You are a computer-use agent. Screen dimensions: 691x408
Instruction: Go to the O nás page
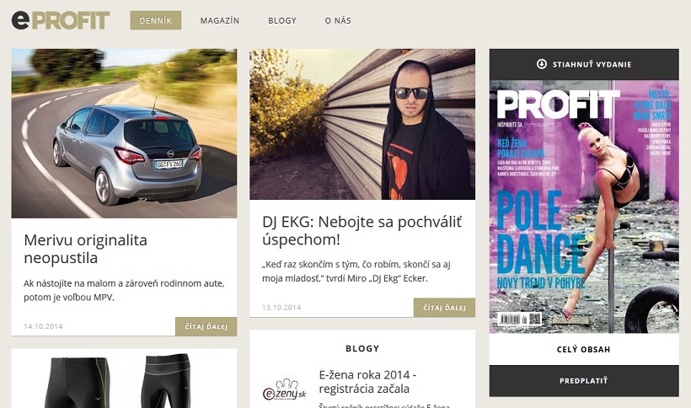point(338,21)
